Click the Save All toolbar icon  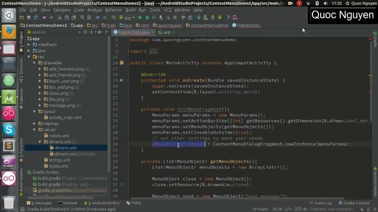point(29,18)
